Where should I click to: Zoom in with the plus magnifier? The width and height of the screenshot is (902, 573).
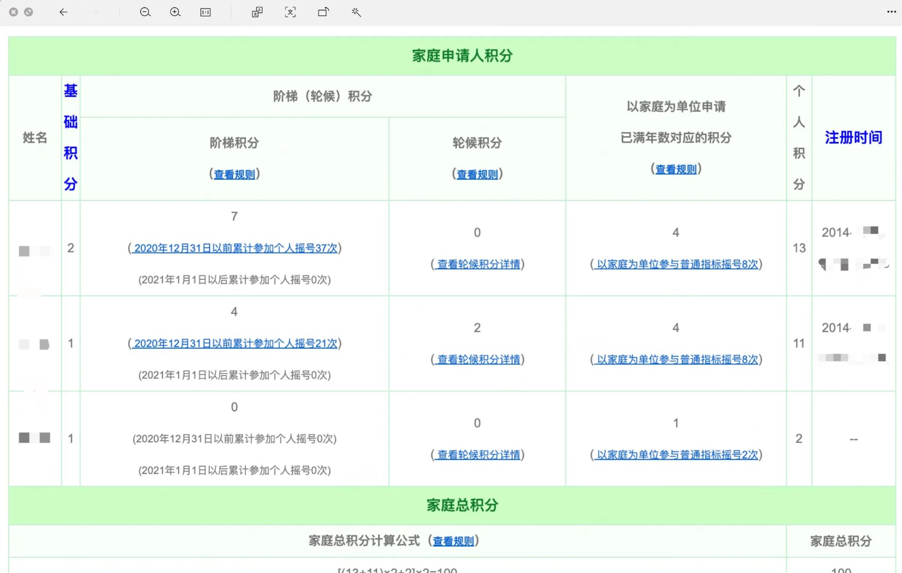(175, 12)
